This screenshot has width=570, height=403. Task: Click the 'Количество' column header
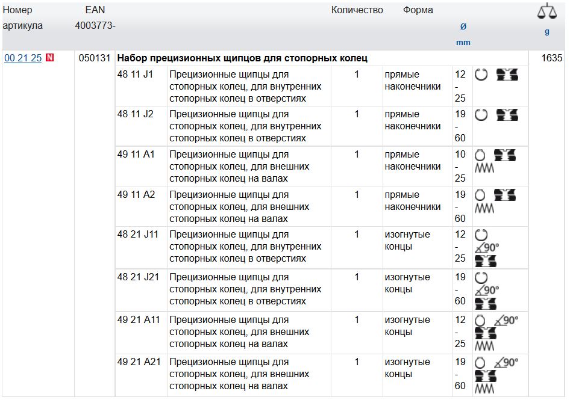pyautogui.click(x=357, y=10)
